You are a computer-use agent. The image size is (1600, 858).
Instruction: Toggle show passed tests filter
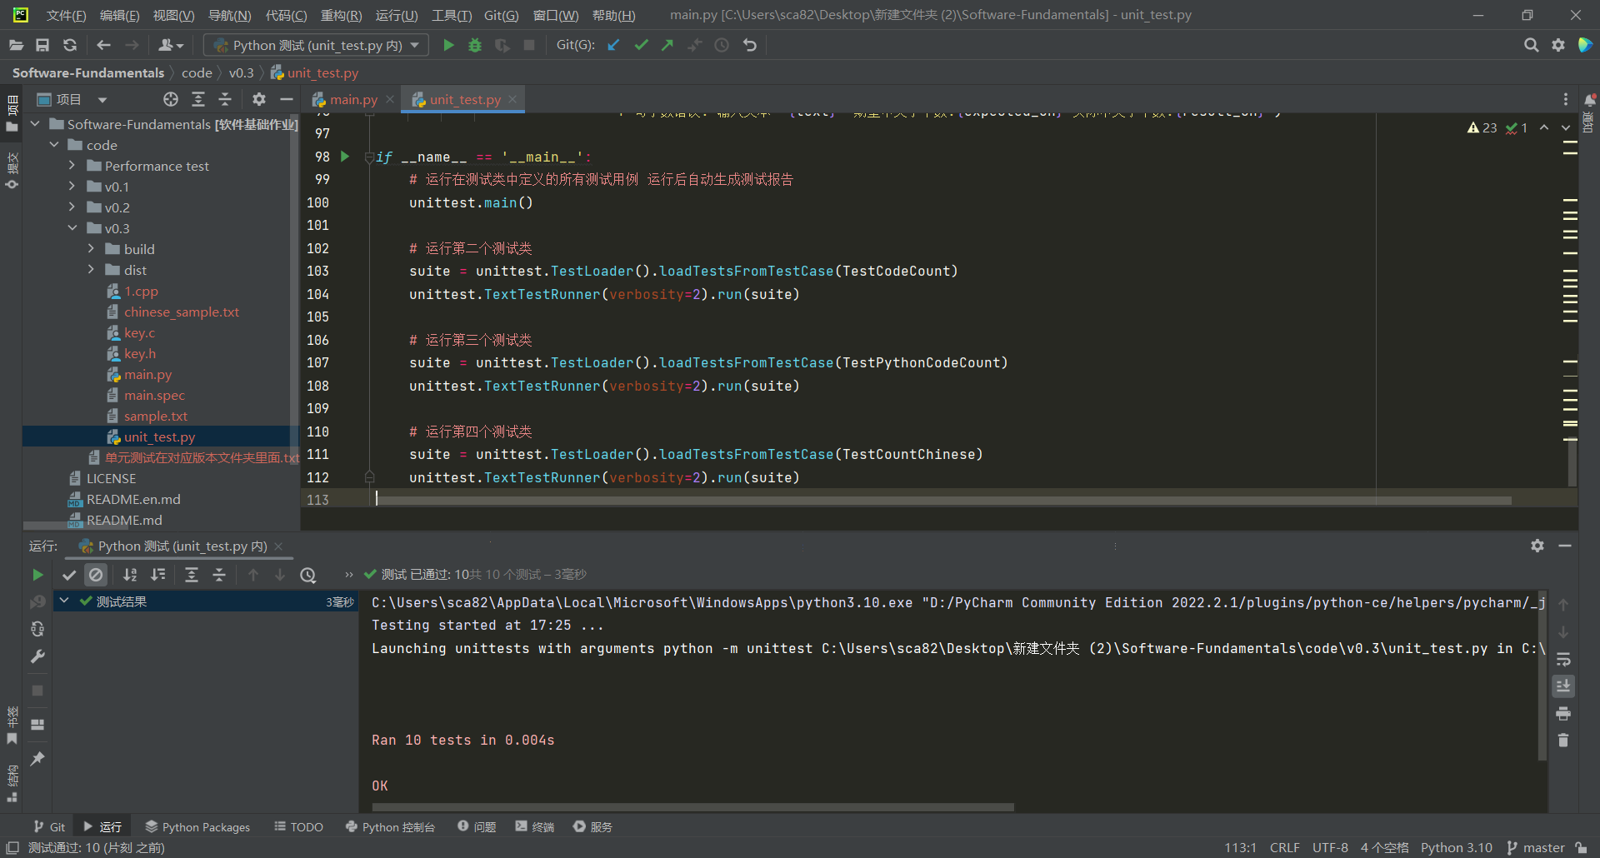point(69,575)
